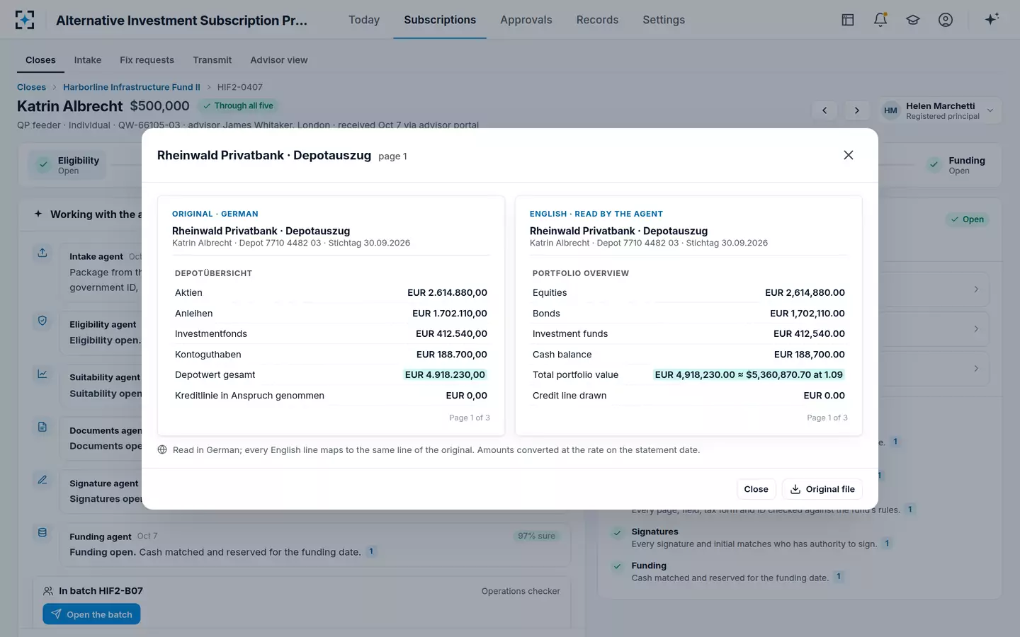Viewport: 1020px width, 637px height.
Task: Click the Eligibility agent shield icon
Action: pyautogui.click(x=42, y=321)
